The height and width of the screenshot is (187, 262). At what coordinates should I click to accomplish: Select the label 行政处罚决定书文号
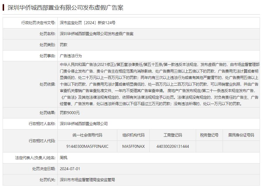point(38,23)
